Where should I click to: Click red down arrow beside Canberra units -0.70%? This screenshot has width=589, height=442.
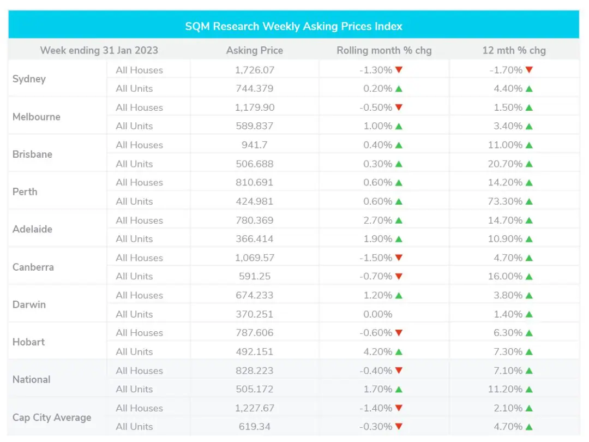click(x=399, y=277)
